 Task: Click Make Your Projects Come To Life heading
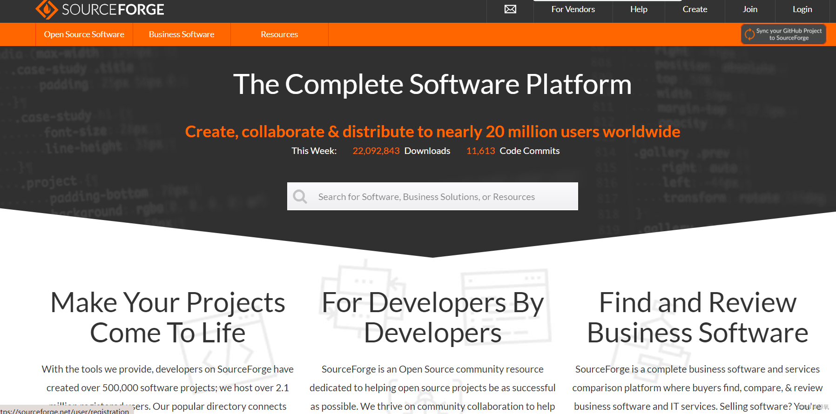tap(168, 318)
